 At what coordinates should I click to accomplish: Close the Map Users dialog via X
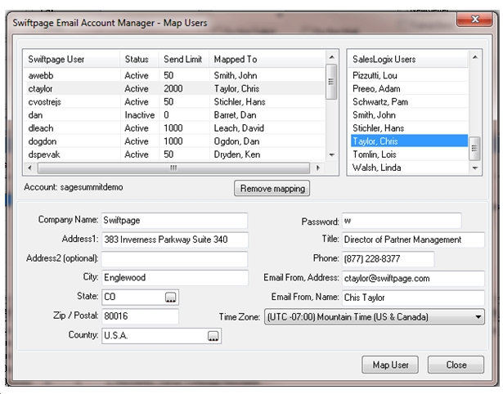(x=474, y=20)
